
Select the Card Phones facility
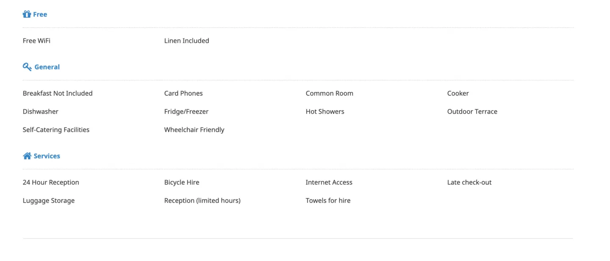(x=183, y=93)
